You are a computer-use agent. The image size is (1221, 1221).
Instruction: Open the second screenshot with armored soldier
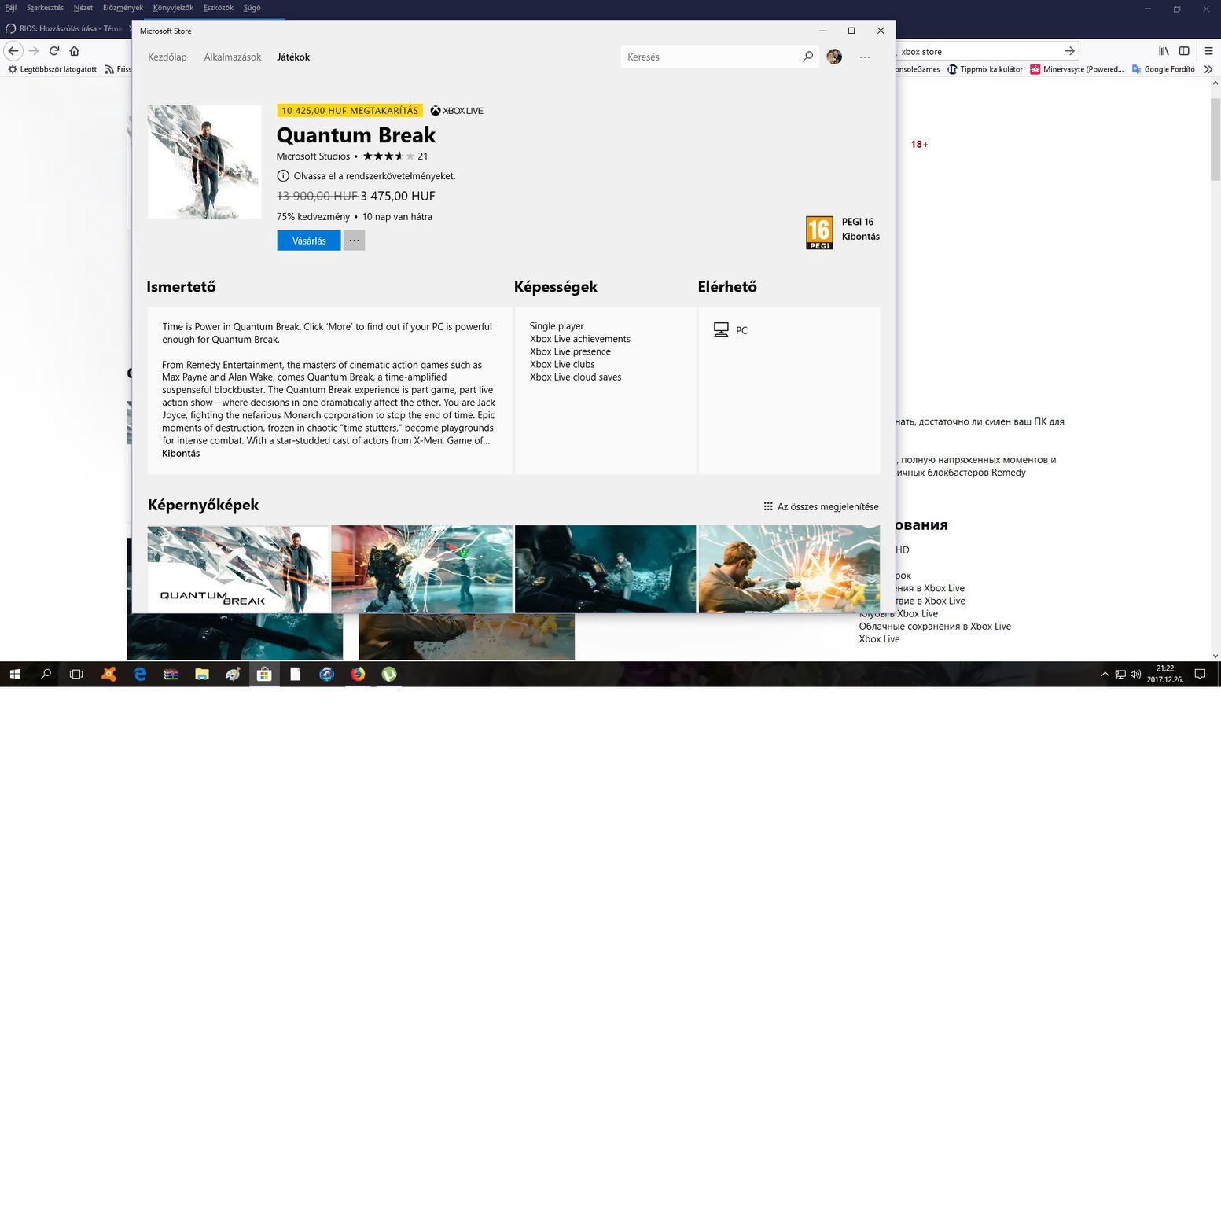coord(422,569)
